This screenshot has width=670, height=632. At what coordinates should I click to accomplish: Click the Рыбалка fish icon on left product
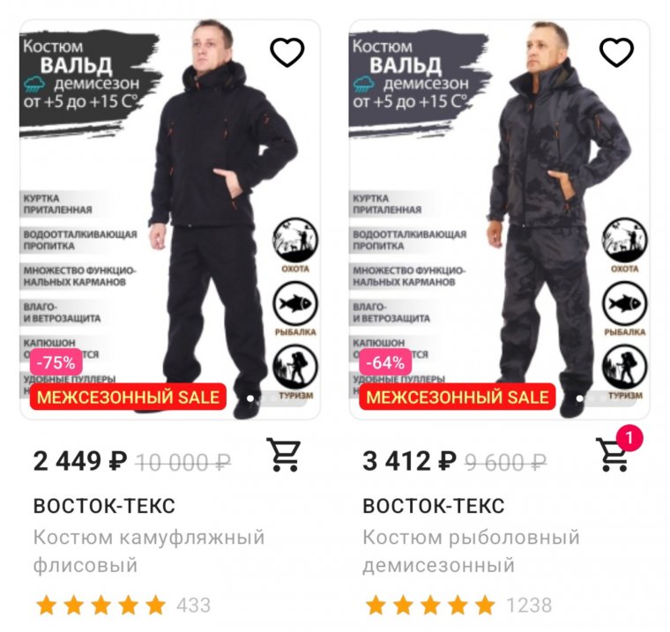[295, 304]
